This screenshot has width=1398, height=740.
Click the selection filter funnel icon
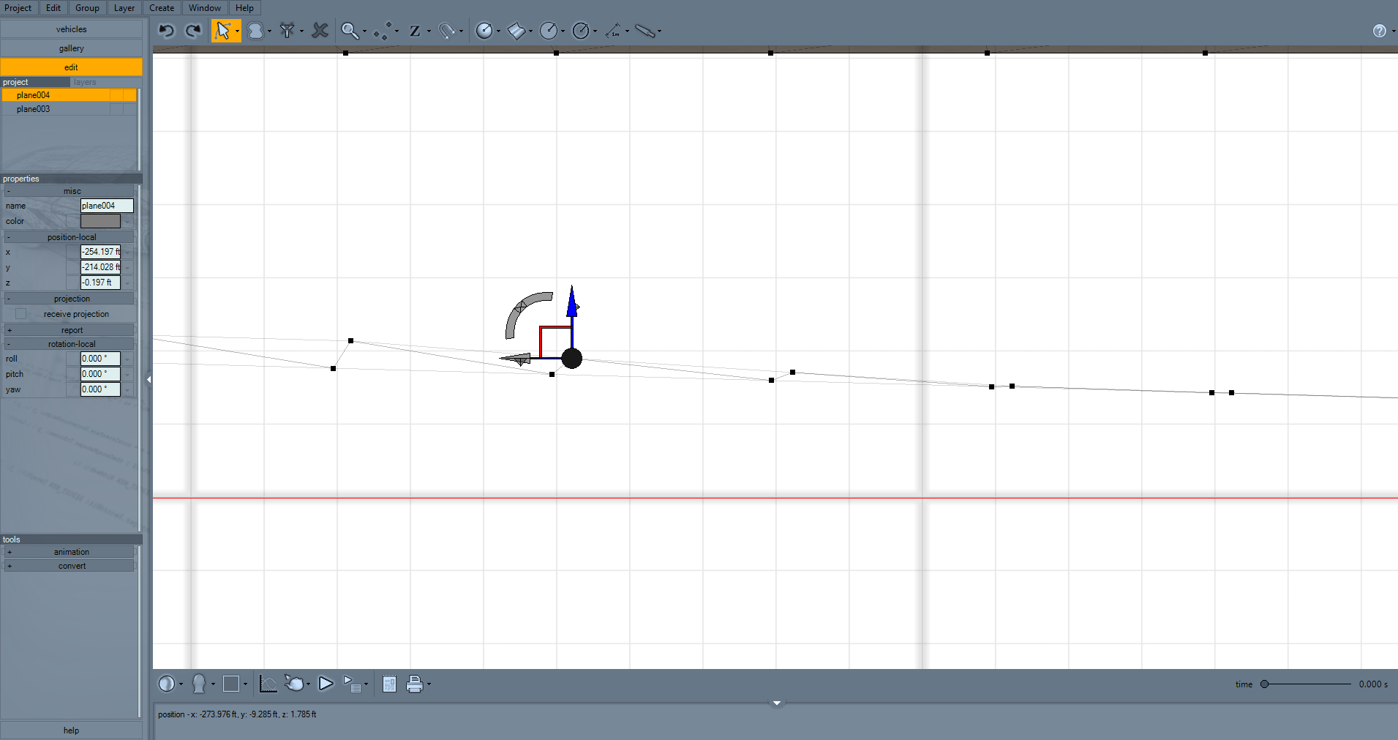coord(288,31)
